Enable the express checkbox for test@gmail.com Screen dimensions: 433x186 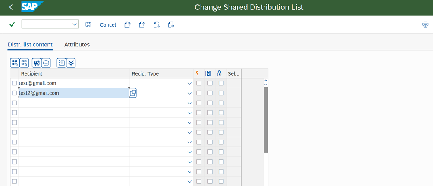point(199,83)
